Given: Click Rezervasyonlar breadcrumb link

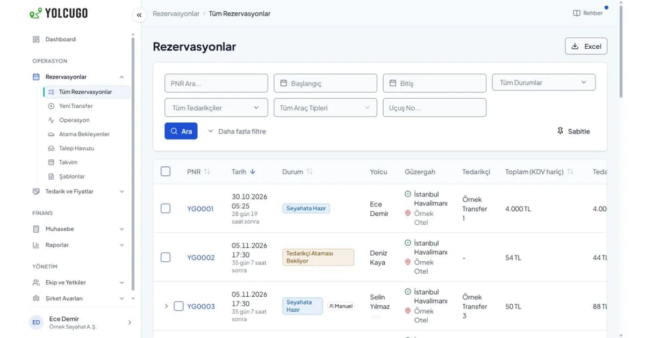Looking at the screenshot, I should [x=176, y=13].
